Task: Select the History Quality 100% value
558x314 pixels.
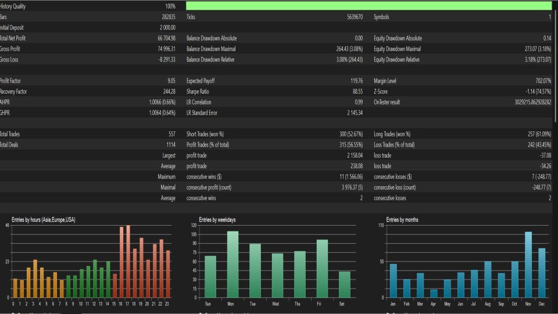Action: (x=170, y=6)
